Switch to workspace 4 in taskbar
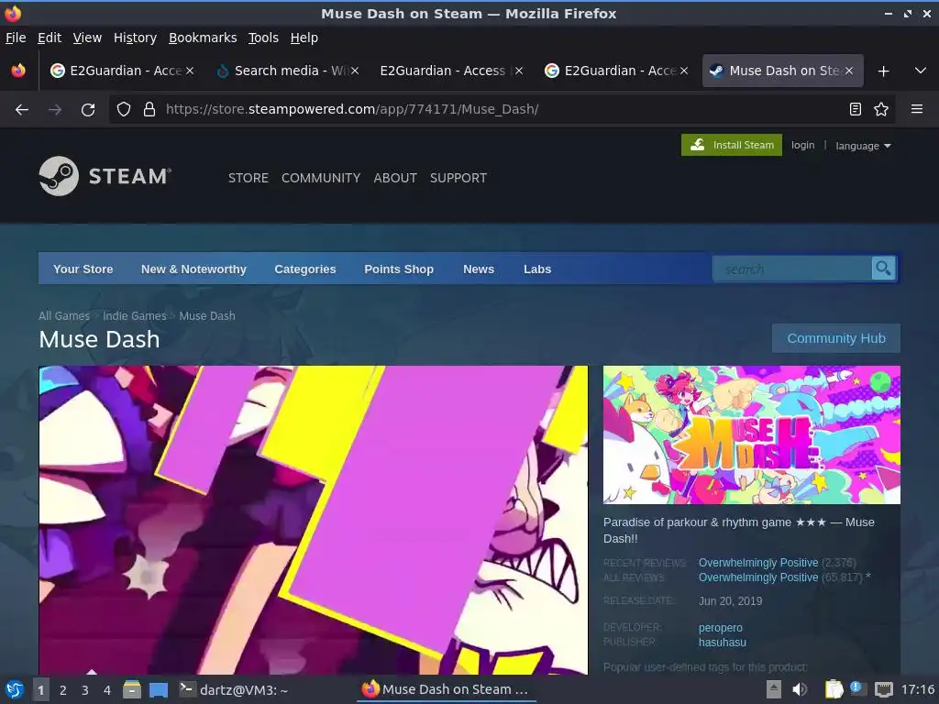 tap(107, 690)
